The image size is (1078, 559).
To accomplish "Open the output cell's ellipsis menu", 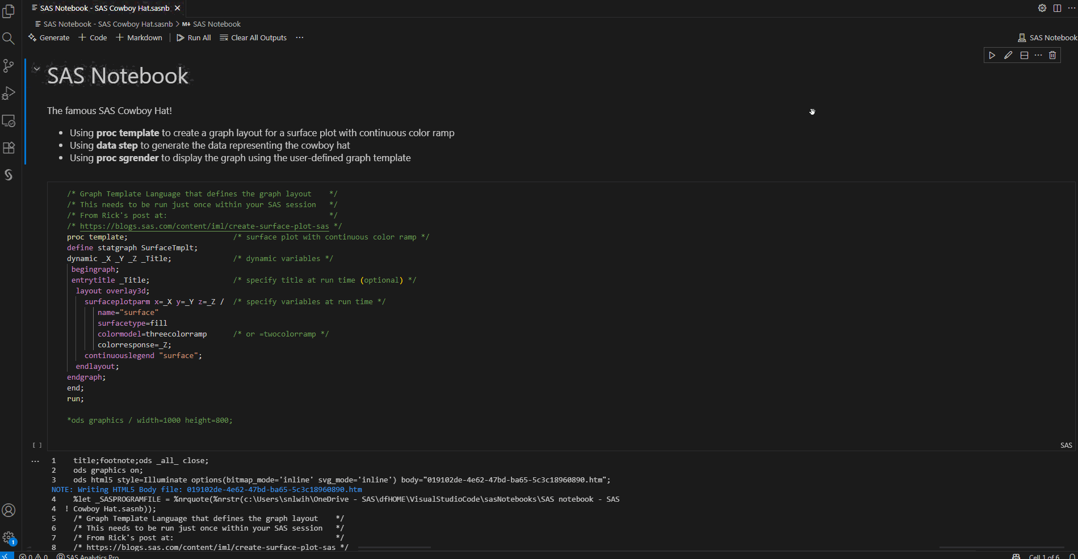I will click(35, 461).
